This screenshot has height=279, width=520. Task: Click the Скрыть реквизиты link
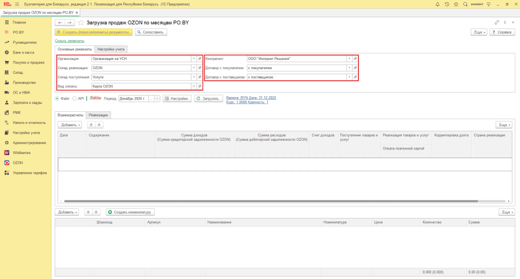coord(70,41)
